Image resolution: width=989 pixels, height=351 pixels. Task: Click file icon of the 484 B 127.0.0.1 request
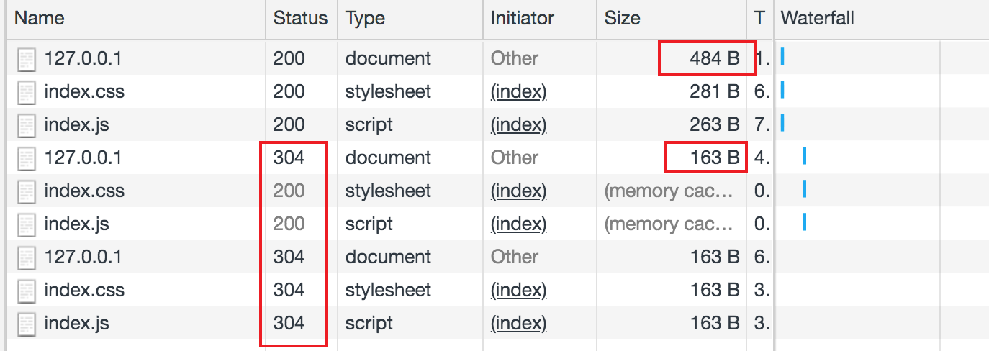tap(27, 59)
